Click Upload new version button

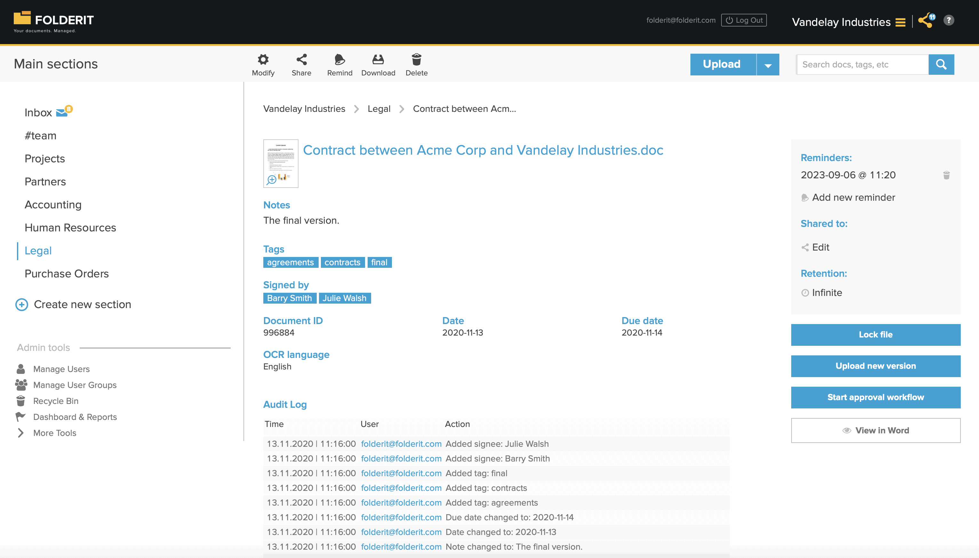876,366
